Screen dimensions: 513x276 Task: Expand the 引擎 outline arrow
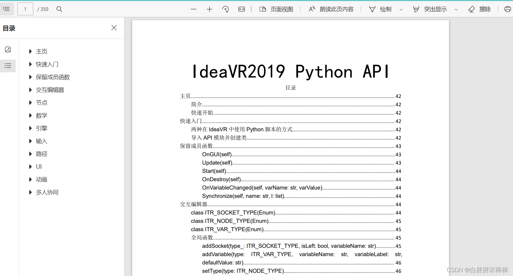30,128
